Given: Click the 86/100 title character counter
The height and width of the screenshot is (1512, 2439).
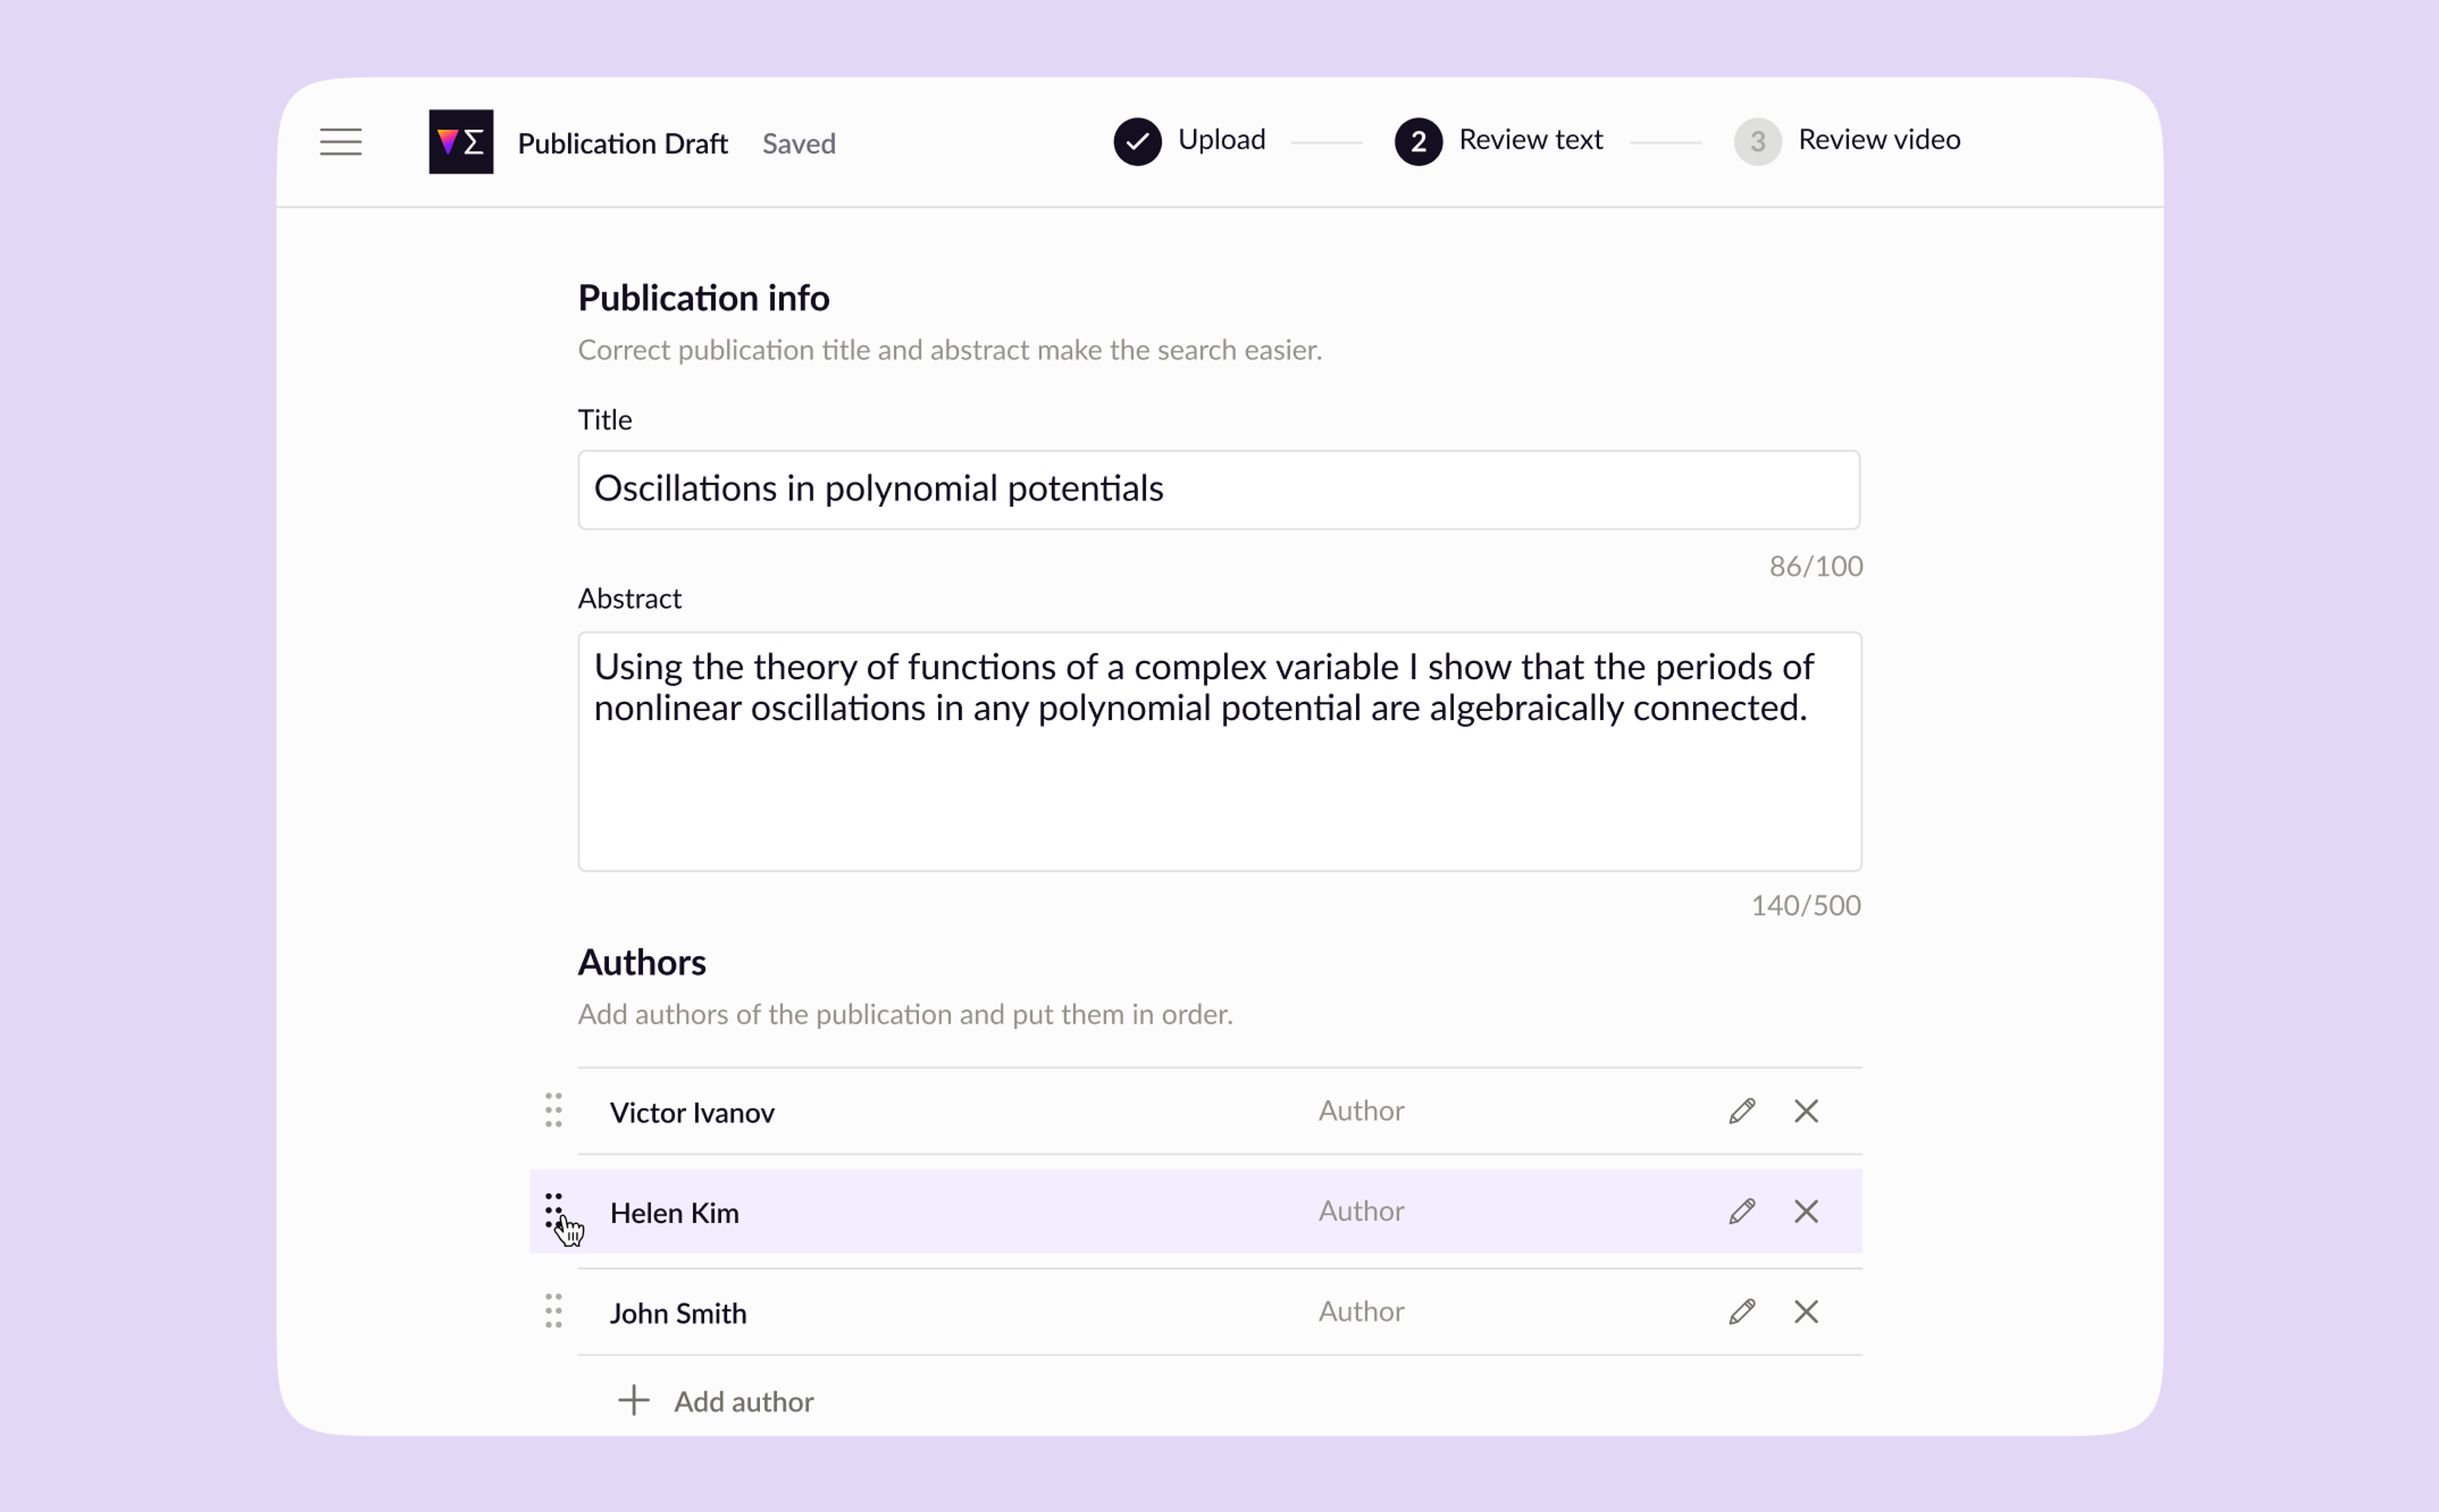Looking at the screenshot, I should 1815,566.
